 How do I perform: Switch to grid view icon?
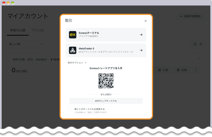tap(201, 44)
